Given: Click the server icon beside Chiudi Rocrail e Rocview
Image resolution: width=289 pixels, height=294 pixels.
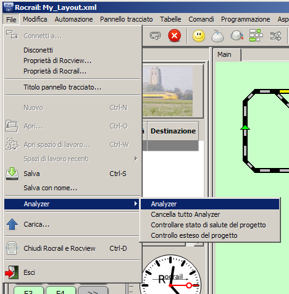Looking at the screenshot, I should tap(12, 248).
